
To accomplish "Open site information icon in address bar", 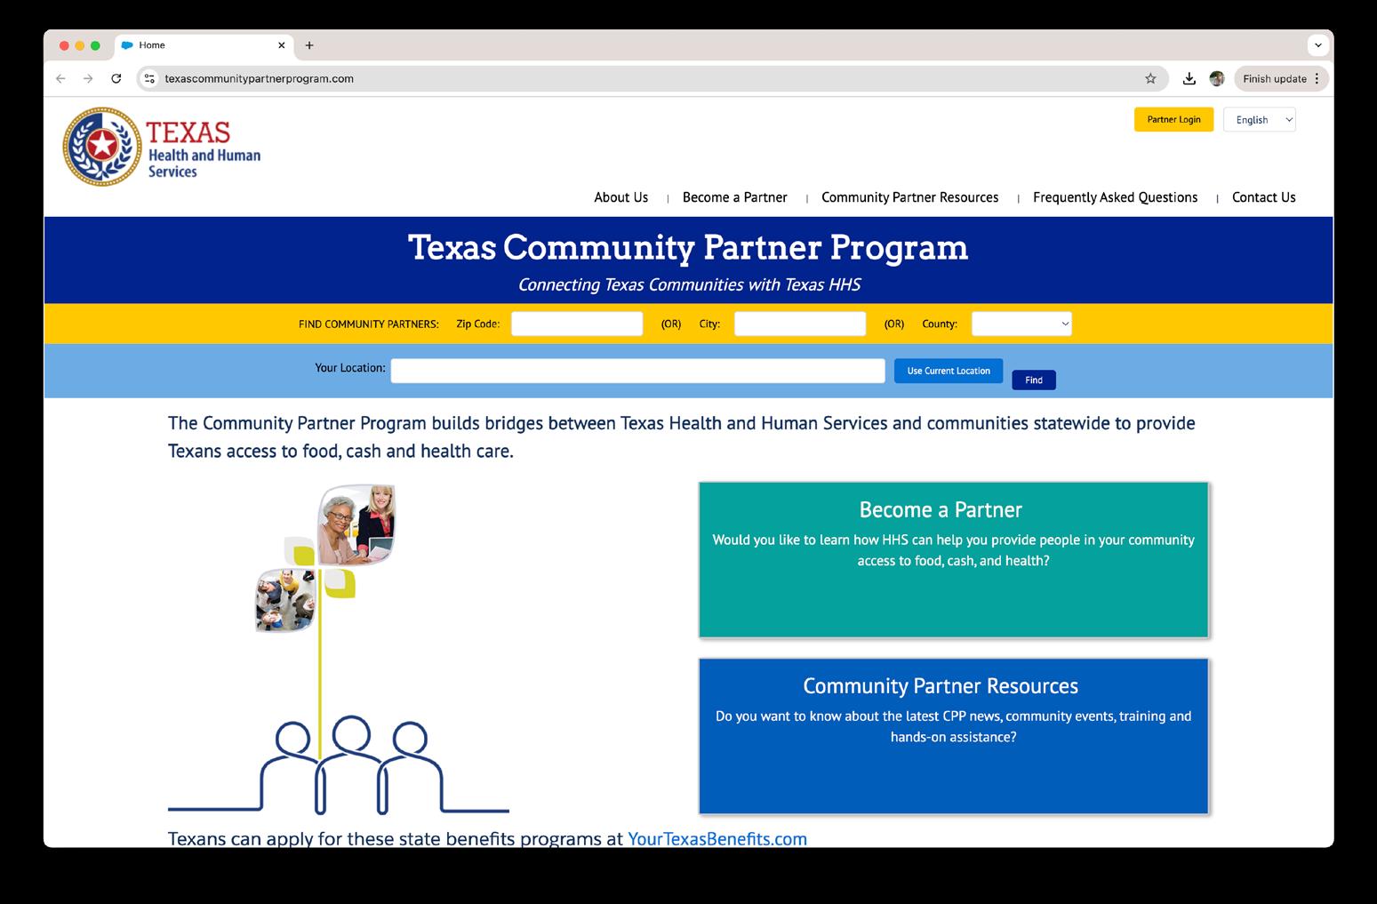I will [149, 78].
